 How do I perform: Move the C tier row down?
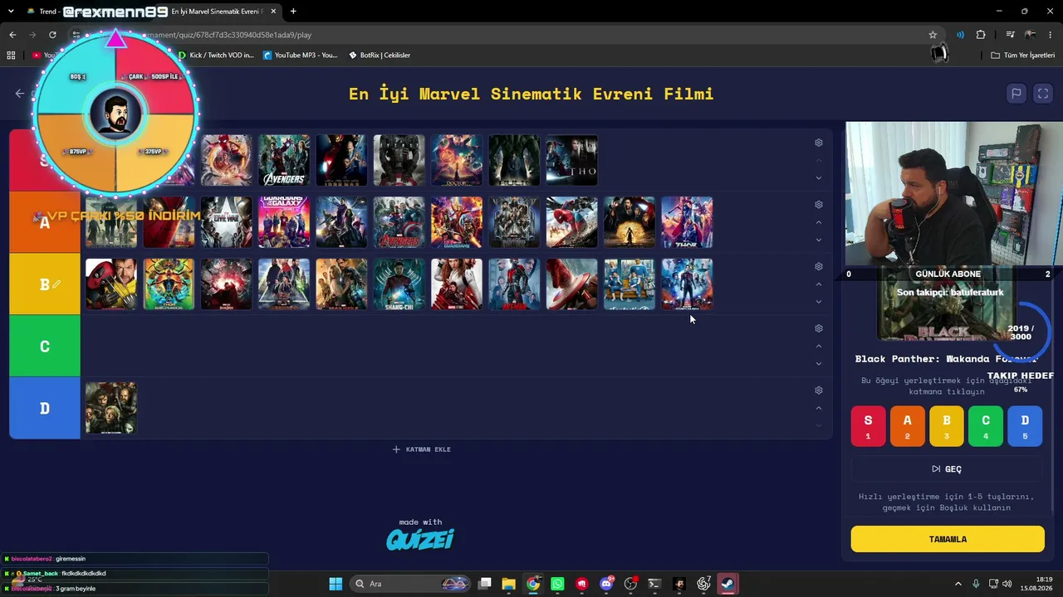pyautogui.click(x=819, y=363)
